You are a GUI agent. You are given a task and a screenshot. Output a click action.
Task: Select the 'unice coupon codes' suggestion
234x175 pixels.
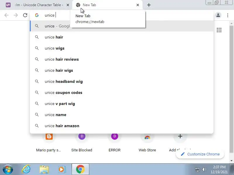tap(122, 92)
